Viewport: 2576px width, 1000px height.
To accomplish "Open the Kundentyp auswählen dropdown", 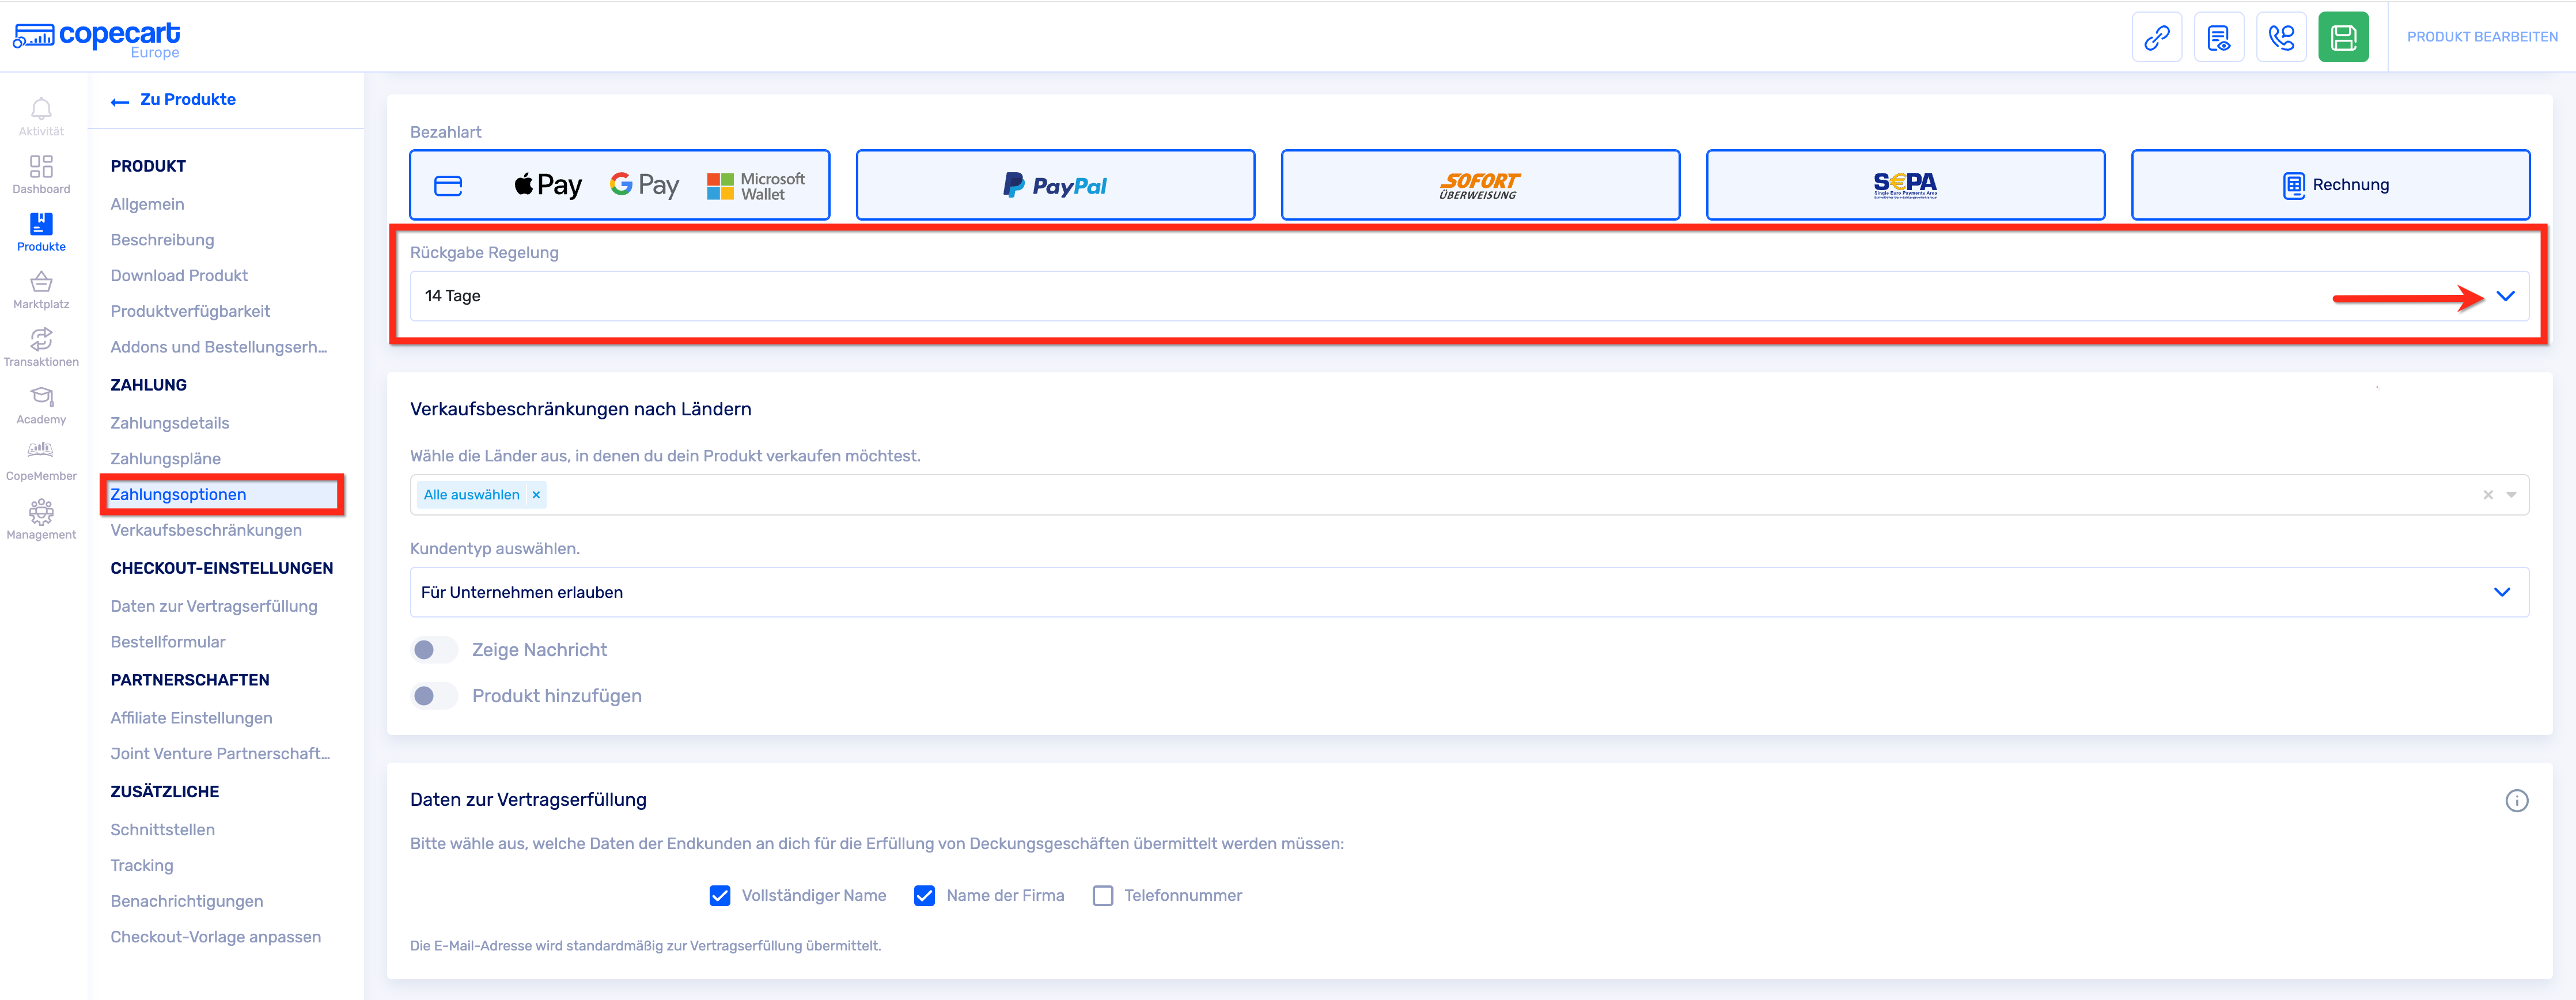I will pos(2501,592).
